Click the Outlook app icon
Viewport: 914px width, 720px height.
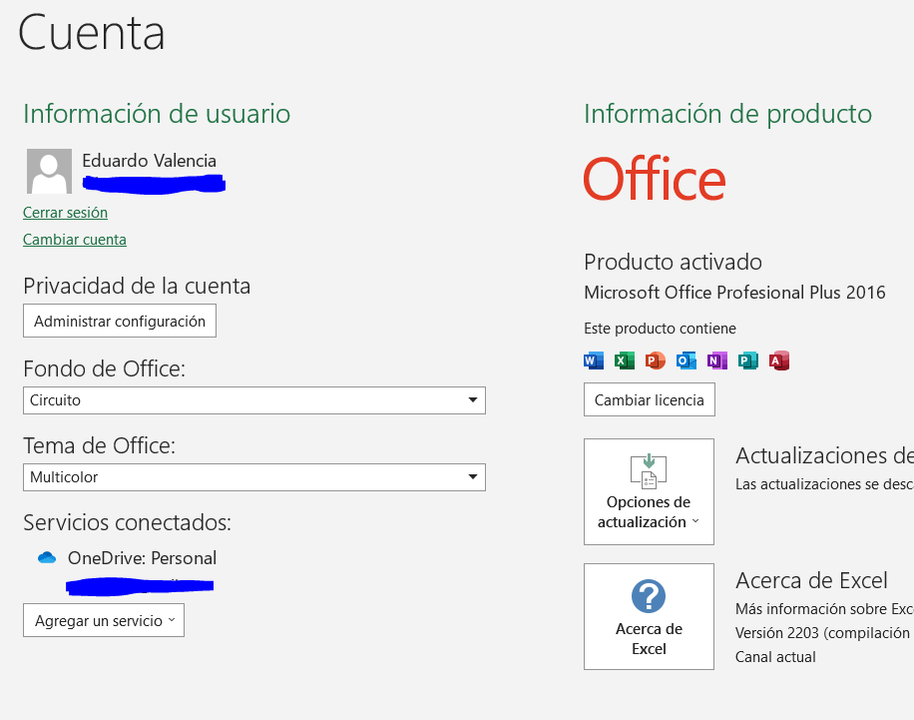(x=686, y=360)
